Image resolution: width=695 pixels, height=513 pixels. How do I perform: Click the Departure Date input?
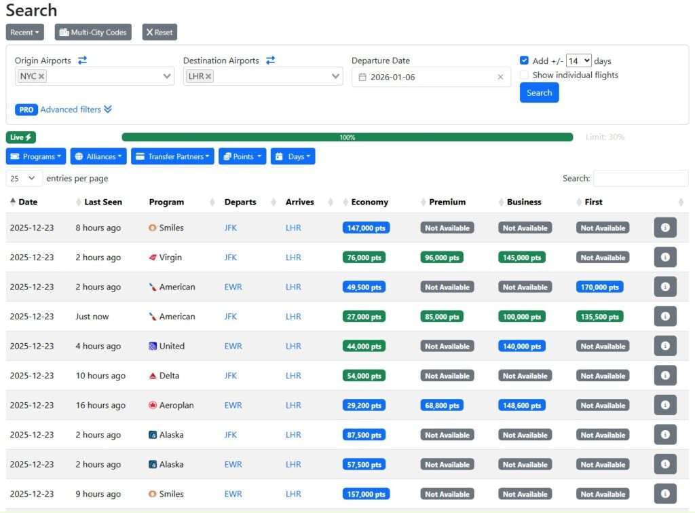coord(431,77)
